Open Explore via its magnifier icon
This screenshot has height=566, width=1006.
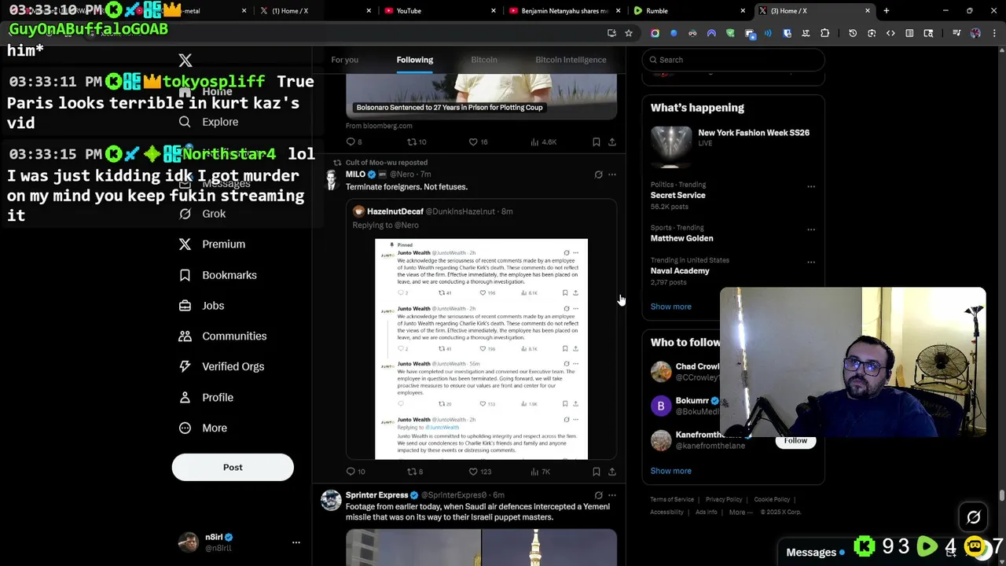[185, 122]
